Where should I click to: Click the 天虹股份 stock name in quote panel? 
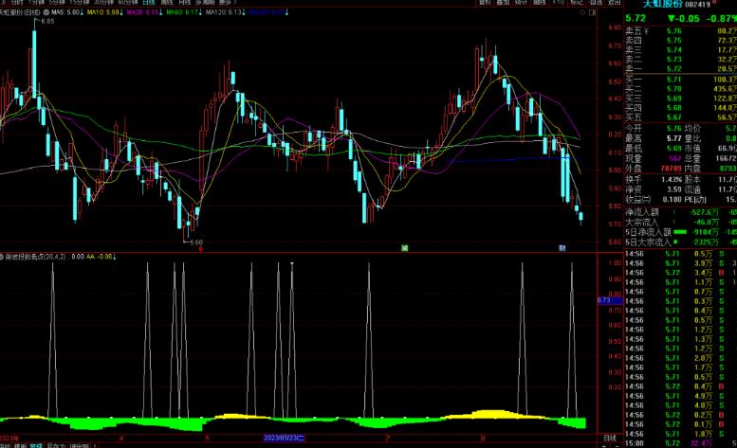tap(662, 4)
